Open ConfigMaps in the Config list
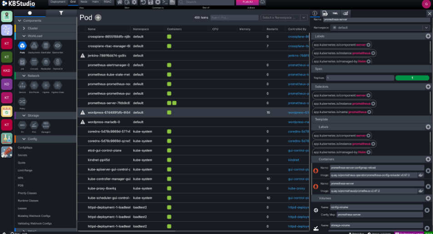This screenshot has height=234, width=433. click(x=25, y=148)
